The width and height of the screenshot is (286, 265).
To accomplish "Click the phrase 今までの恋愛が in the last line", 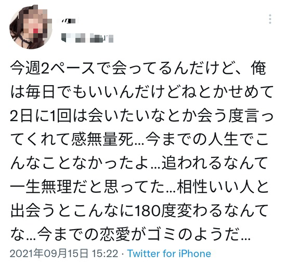I will 92,235.
